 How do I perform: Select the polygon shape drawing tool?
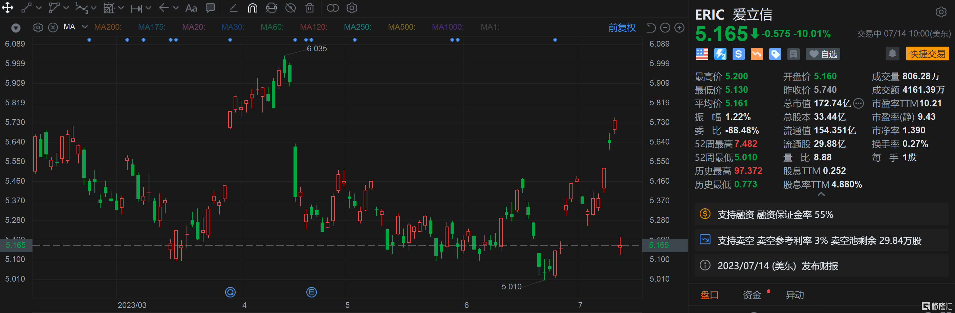tap(54, 8)
